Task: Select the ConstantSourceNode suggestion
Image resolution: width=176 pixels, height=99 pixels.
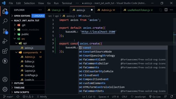Action: (123, 51)
